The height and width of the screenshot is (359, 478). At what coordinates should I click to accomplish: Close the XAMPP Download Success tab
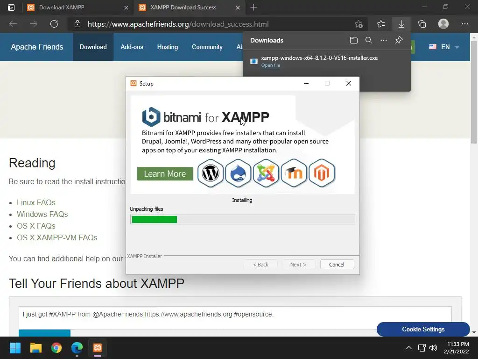tap(238, 7)
